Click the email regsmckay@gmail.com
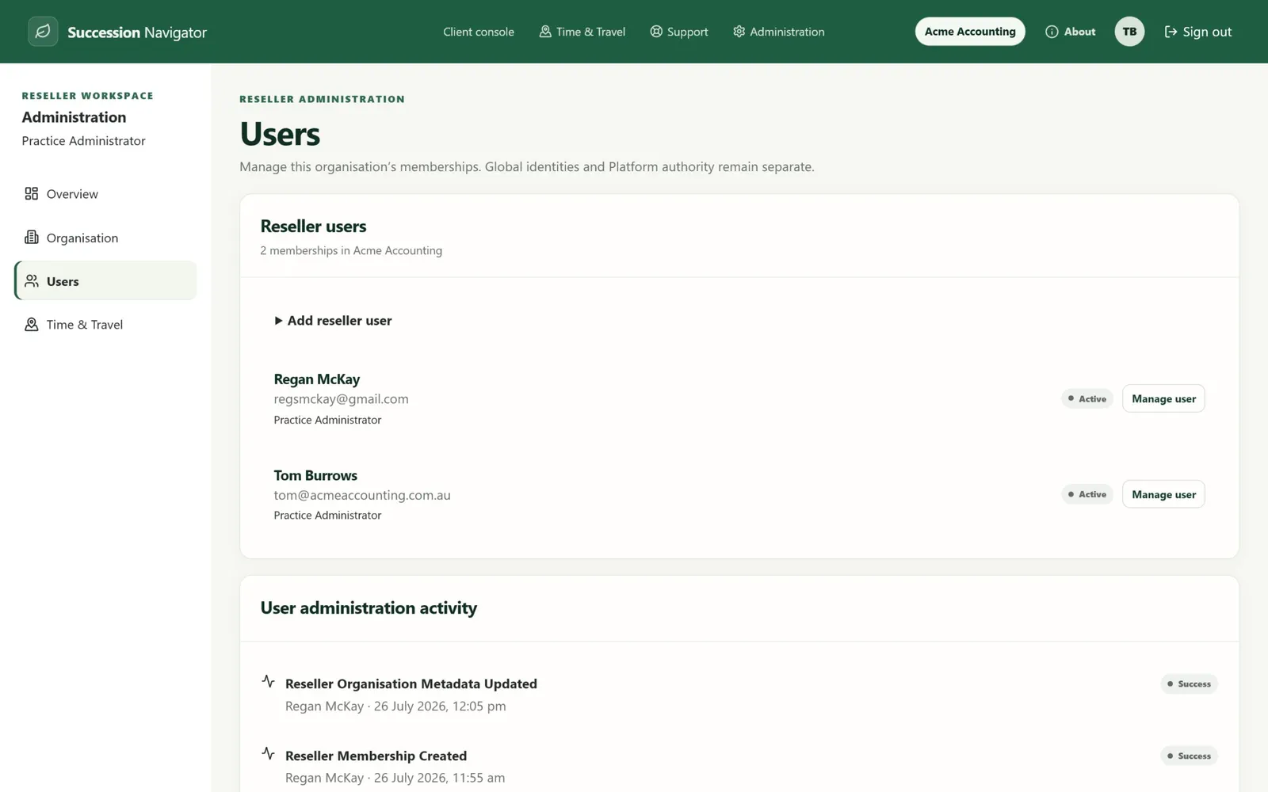The width and height of the screenshot is (1268, 792). (x=341, y=399)
